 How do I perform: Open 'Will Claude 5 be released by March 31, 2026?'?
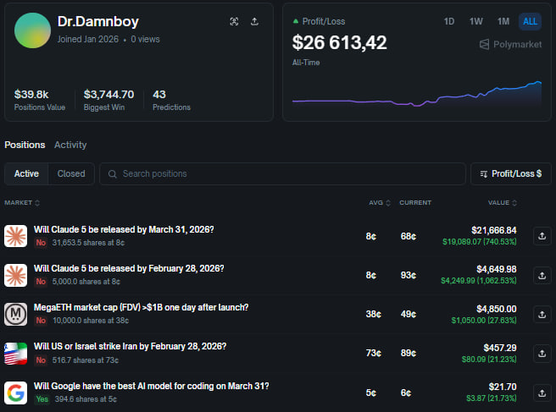pyautogui.click(x=124, y=230)
